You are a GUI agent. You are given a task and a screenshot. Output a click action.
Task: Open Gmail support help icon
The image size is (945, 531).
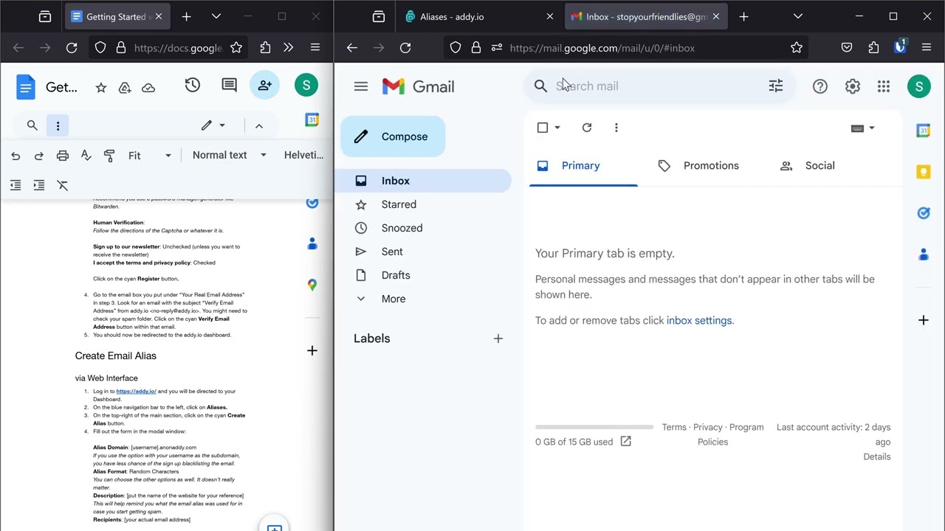click(820, 86)
